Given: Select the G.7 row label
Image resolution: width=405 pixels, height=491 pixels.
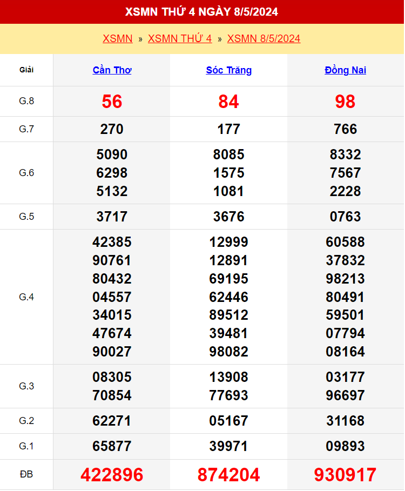Looking at the screenshot, I should (x=26, y=129).
